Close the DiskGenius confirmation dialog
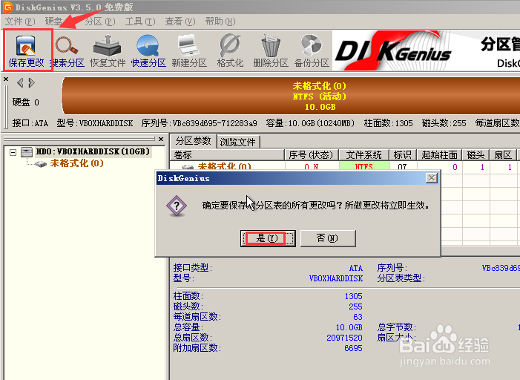Screen dimensions: 520x380 click(x=432, y=178)
